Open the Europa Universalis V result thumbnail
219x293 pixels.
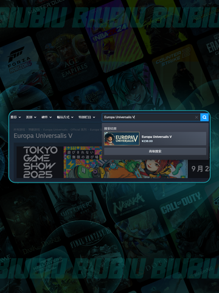pyautogui.click(x=122, y=139)
